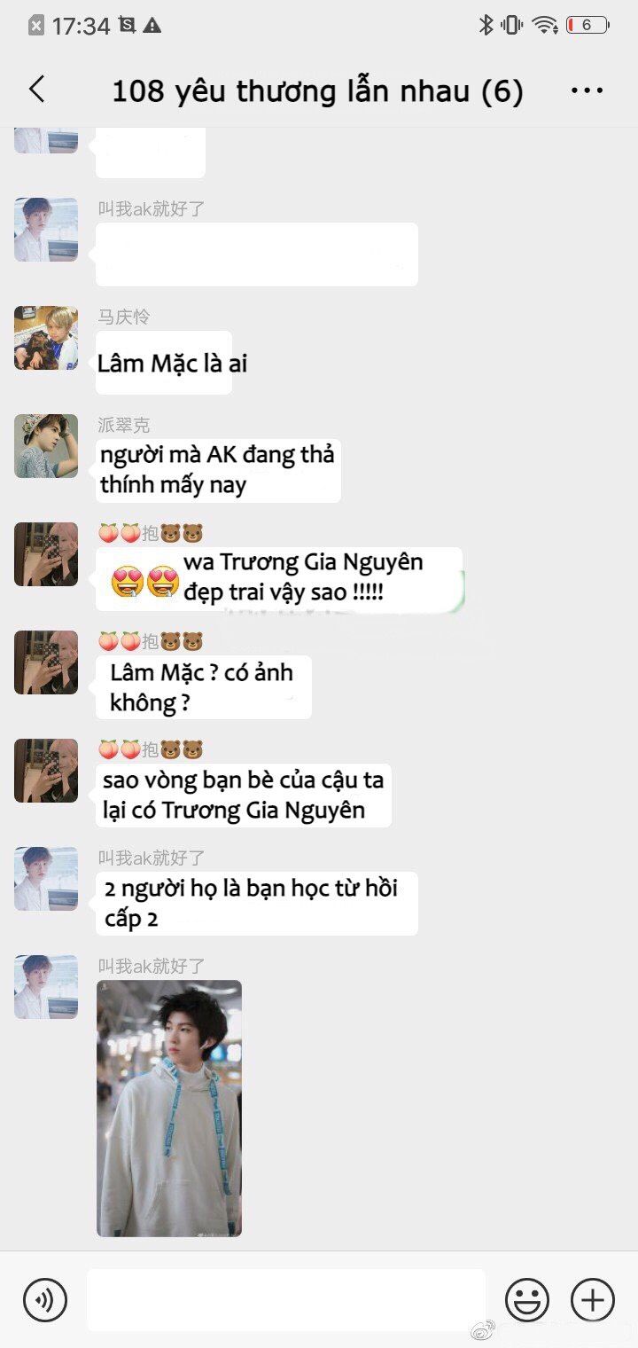Open the plus attachments menu
The image size is (638, 1348).
click(593, 1300)
